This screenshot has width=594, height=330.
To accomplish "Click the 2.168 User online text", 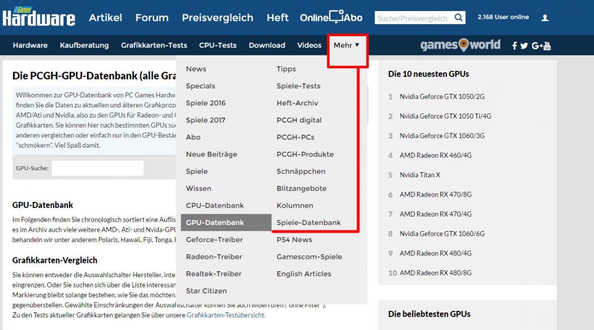I will pos(503,17).
